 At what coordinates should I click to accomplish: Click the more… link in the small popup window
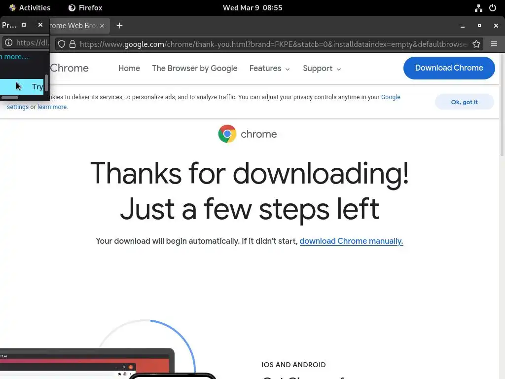(x=15, y=57)
